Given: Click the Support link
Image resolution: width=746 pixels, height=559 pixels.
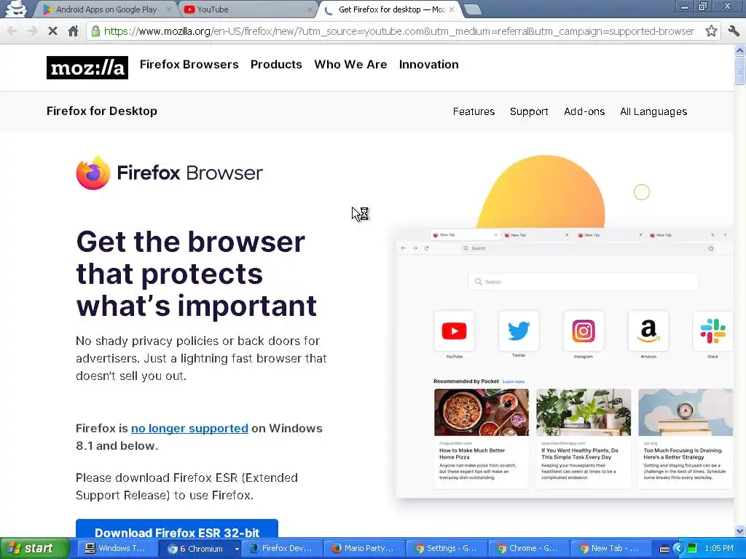Looking at the screenshot, I should 529,111.
